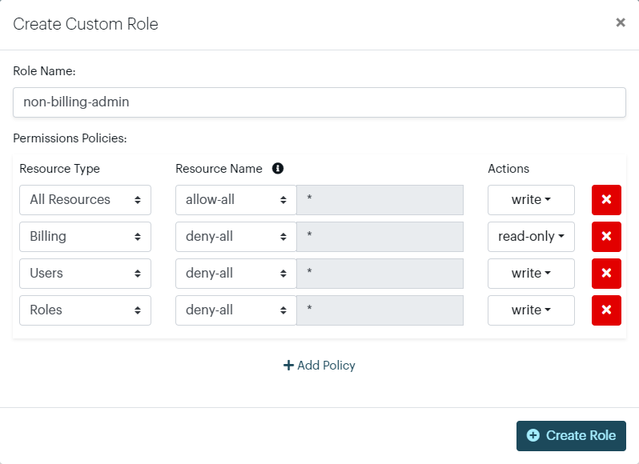Delete the All Resources policy row

coord(606,200)
